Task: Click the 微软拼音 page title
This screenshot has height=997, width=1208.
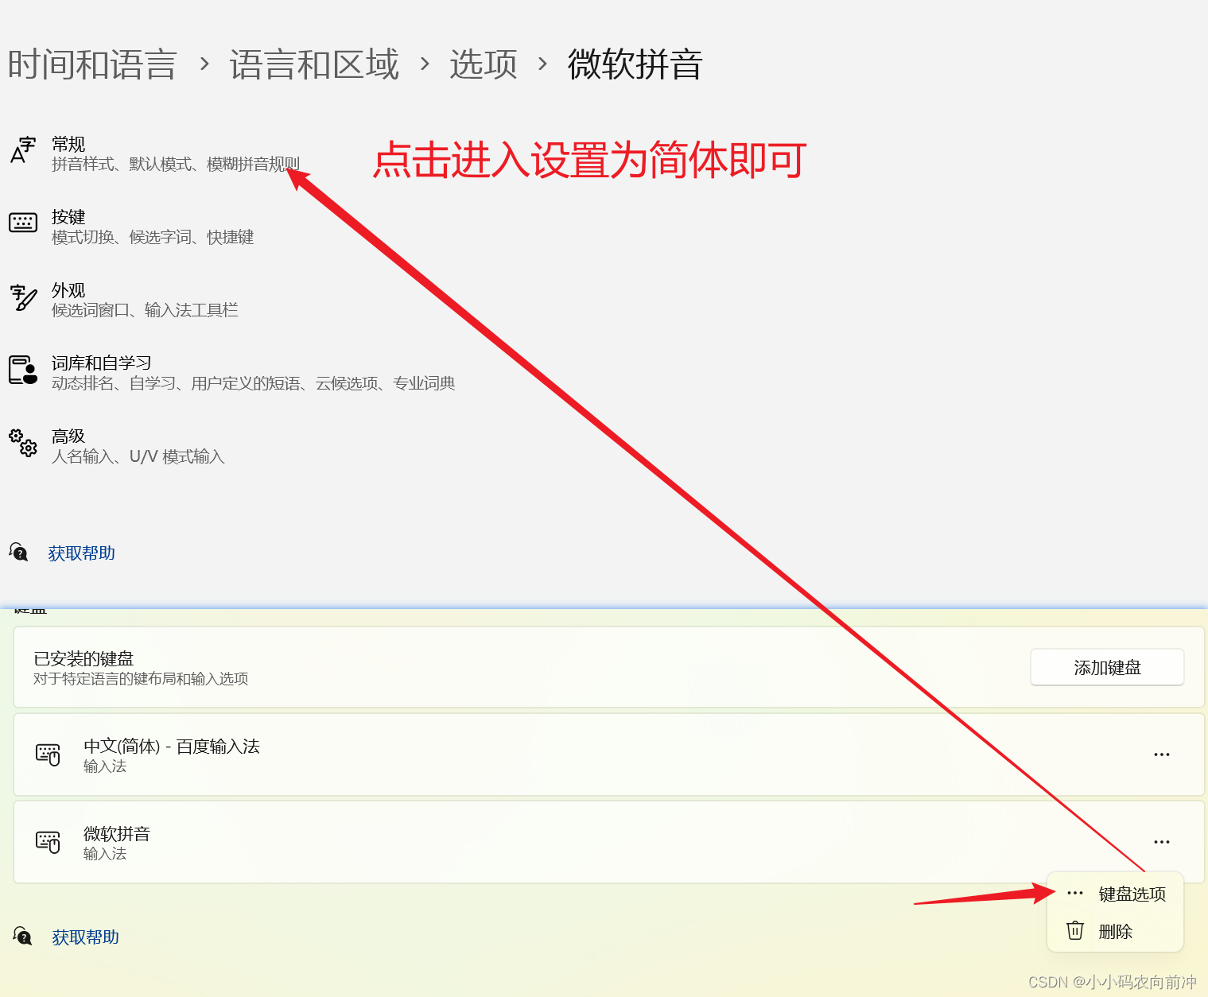Action: (635, 64)
